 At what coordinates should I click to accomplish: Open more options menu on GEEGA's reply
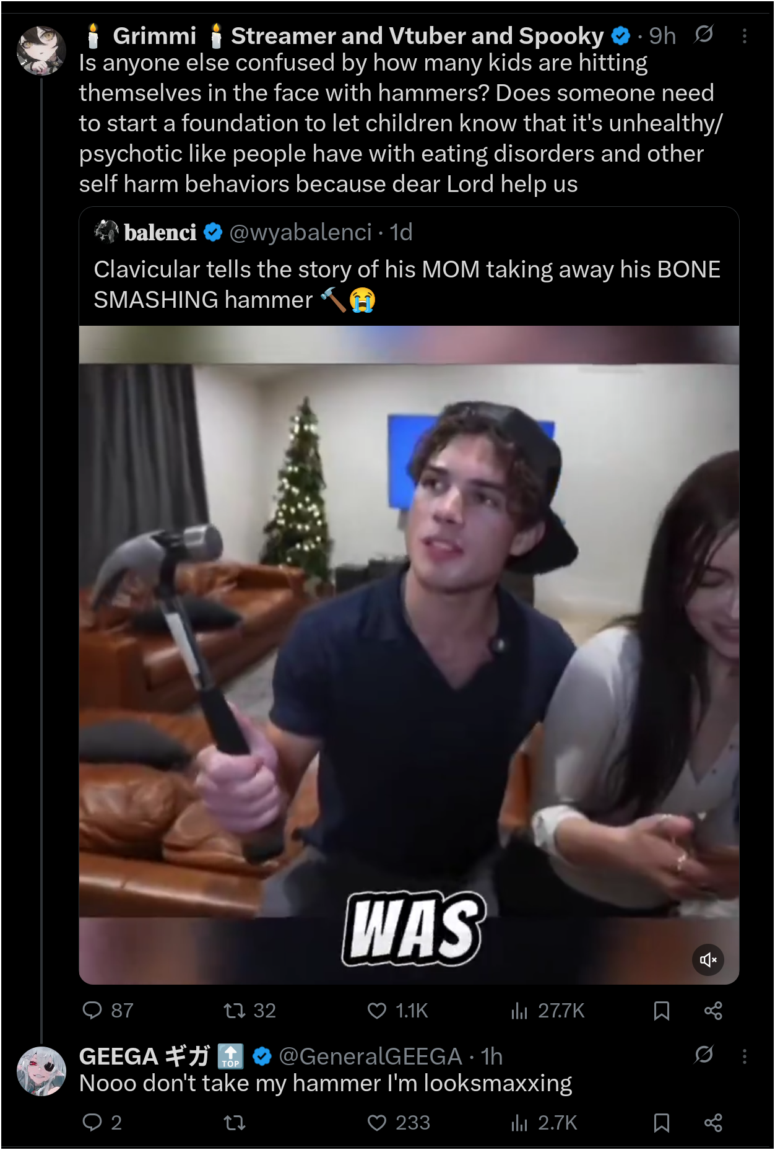(x=745, y=1056)
